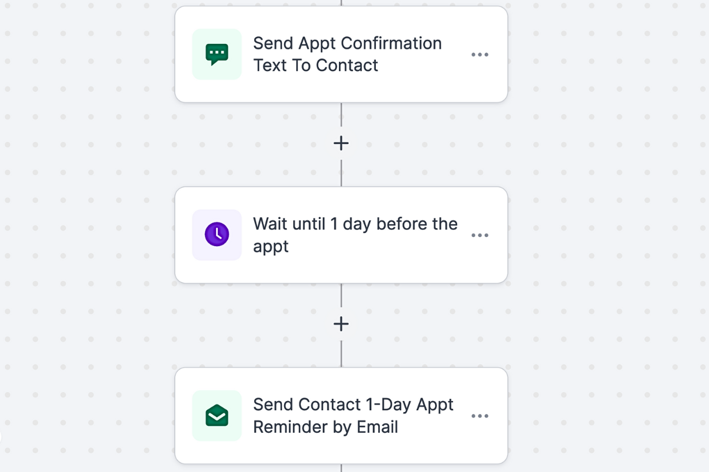This screenshot has height=472, width=709.
Task: Open ellipsis menu for 1-Day Appt Reminder email
Action: (480, 416)
